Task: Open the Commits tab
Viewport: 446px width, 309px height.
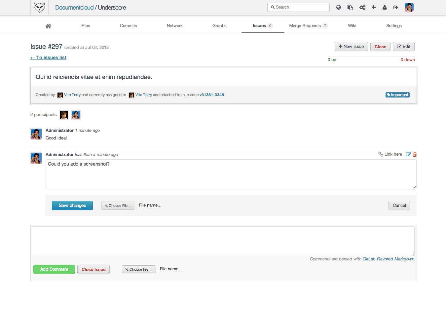Action: click(128, 26)
